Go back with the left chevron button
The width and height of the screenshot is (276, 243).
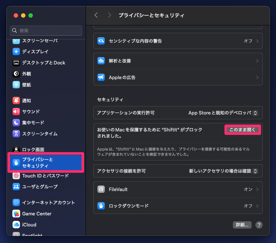coord(96,15)
